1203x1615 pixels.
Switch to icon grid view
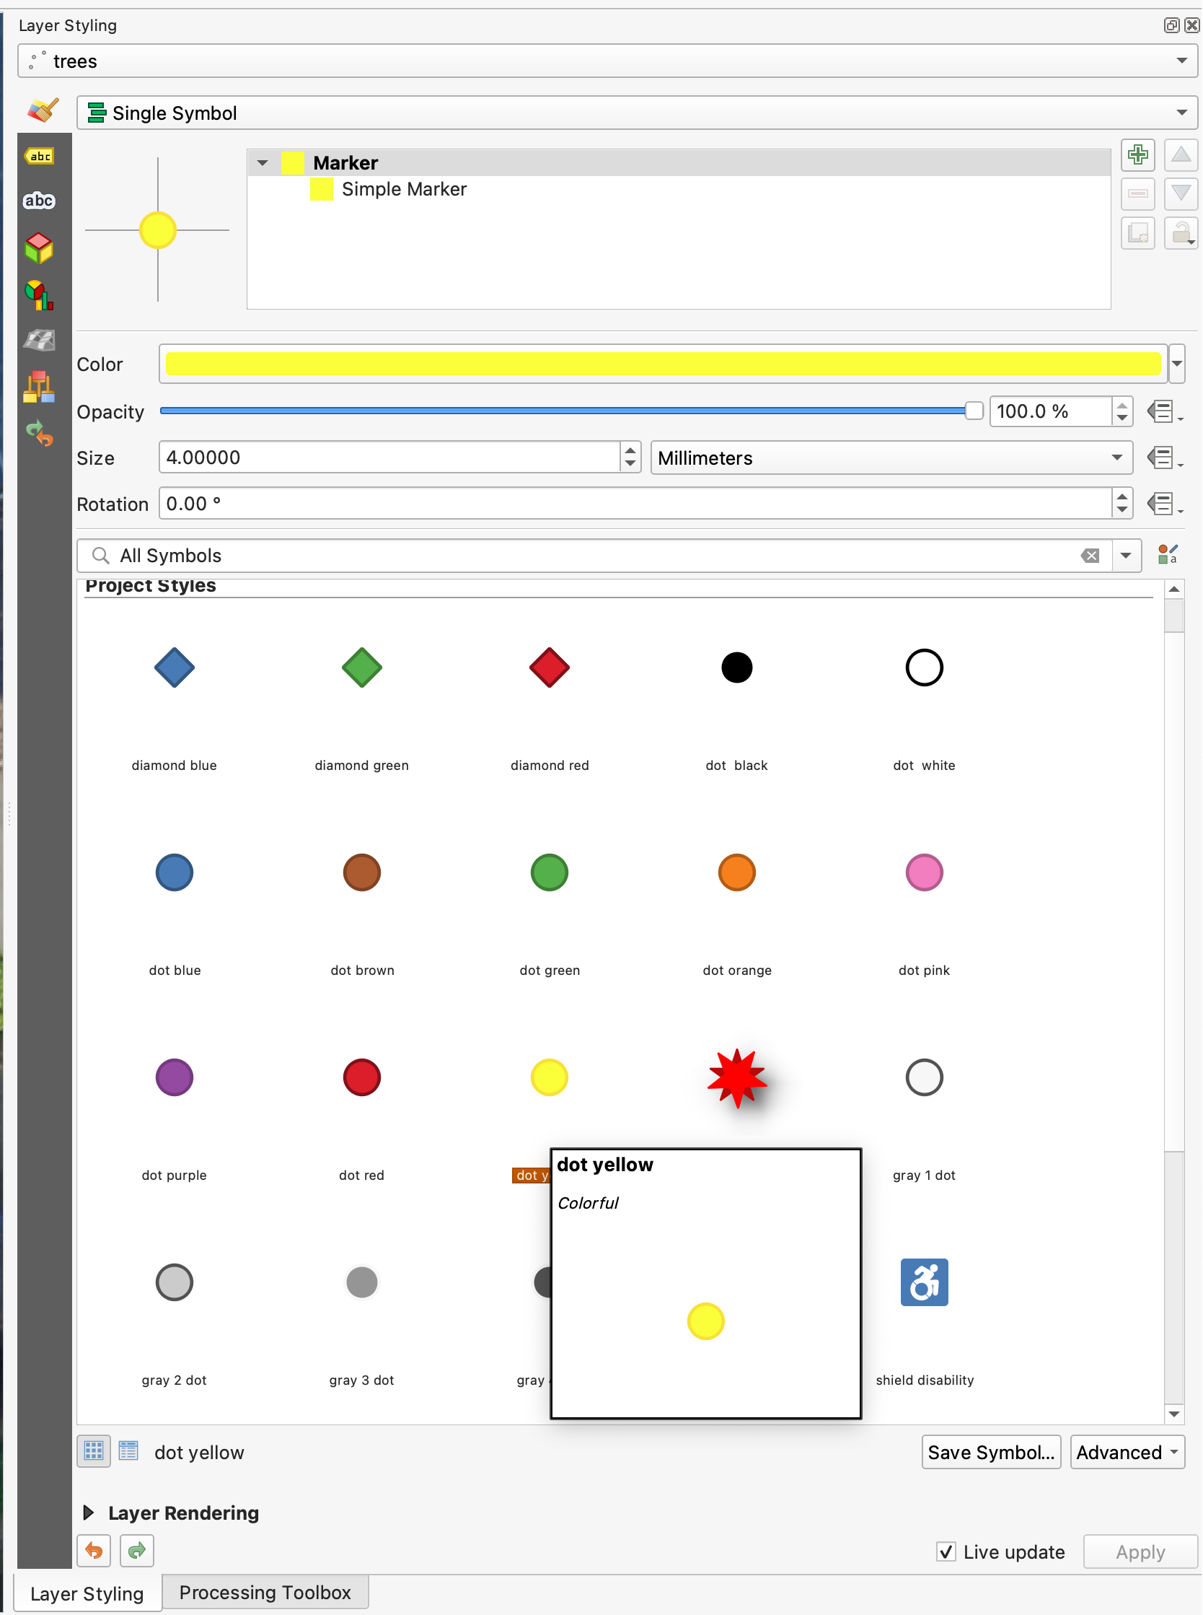(94, 1452)
